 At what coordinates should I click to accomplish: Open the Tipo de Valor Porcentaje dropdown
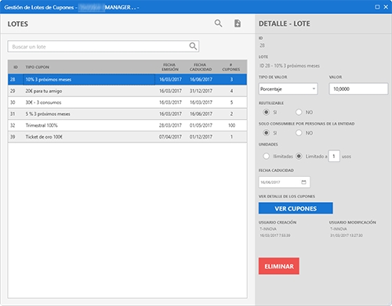click(288, 89)
